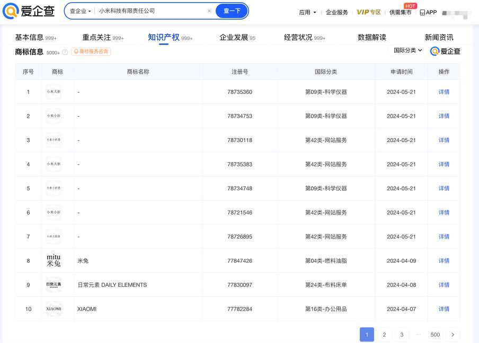Click the 查一下 search button
The image size is (479, 343).
point(232,11)
